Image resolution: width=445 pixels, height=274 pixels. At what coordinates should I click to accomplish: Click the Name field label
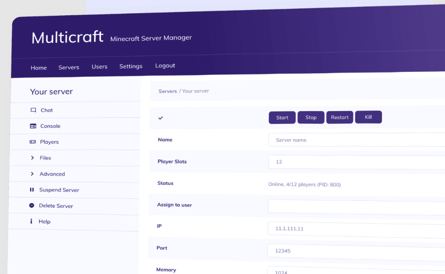(x=165, y=140)
